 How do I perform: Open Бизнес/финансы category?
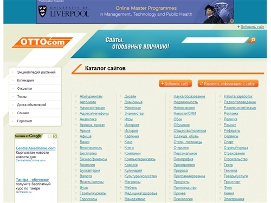93,159
